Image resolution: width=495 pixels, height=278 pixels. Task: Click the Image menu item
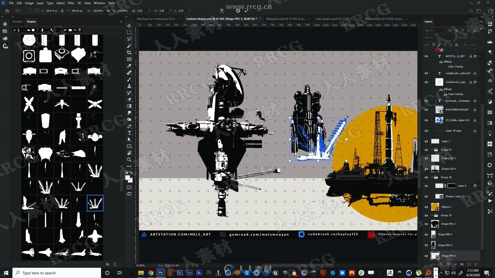pos(29,3)
